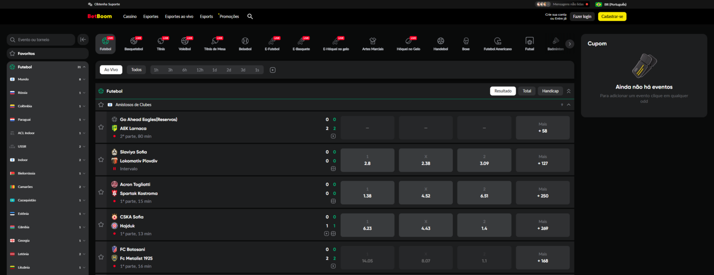Favorite the Acron Togliatti match
This screenshot has width=714, height=275.
(101, 192)
